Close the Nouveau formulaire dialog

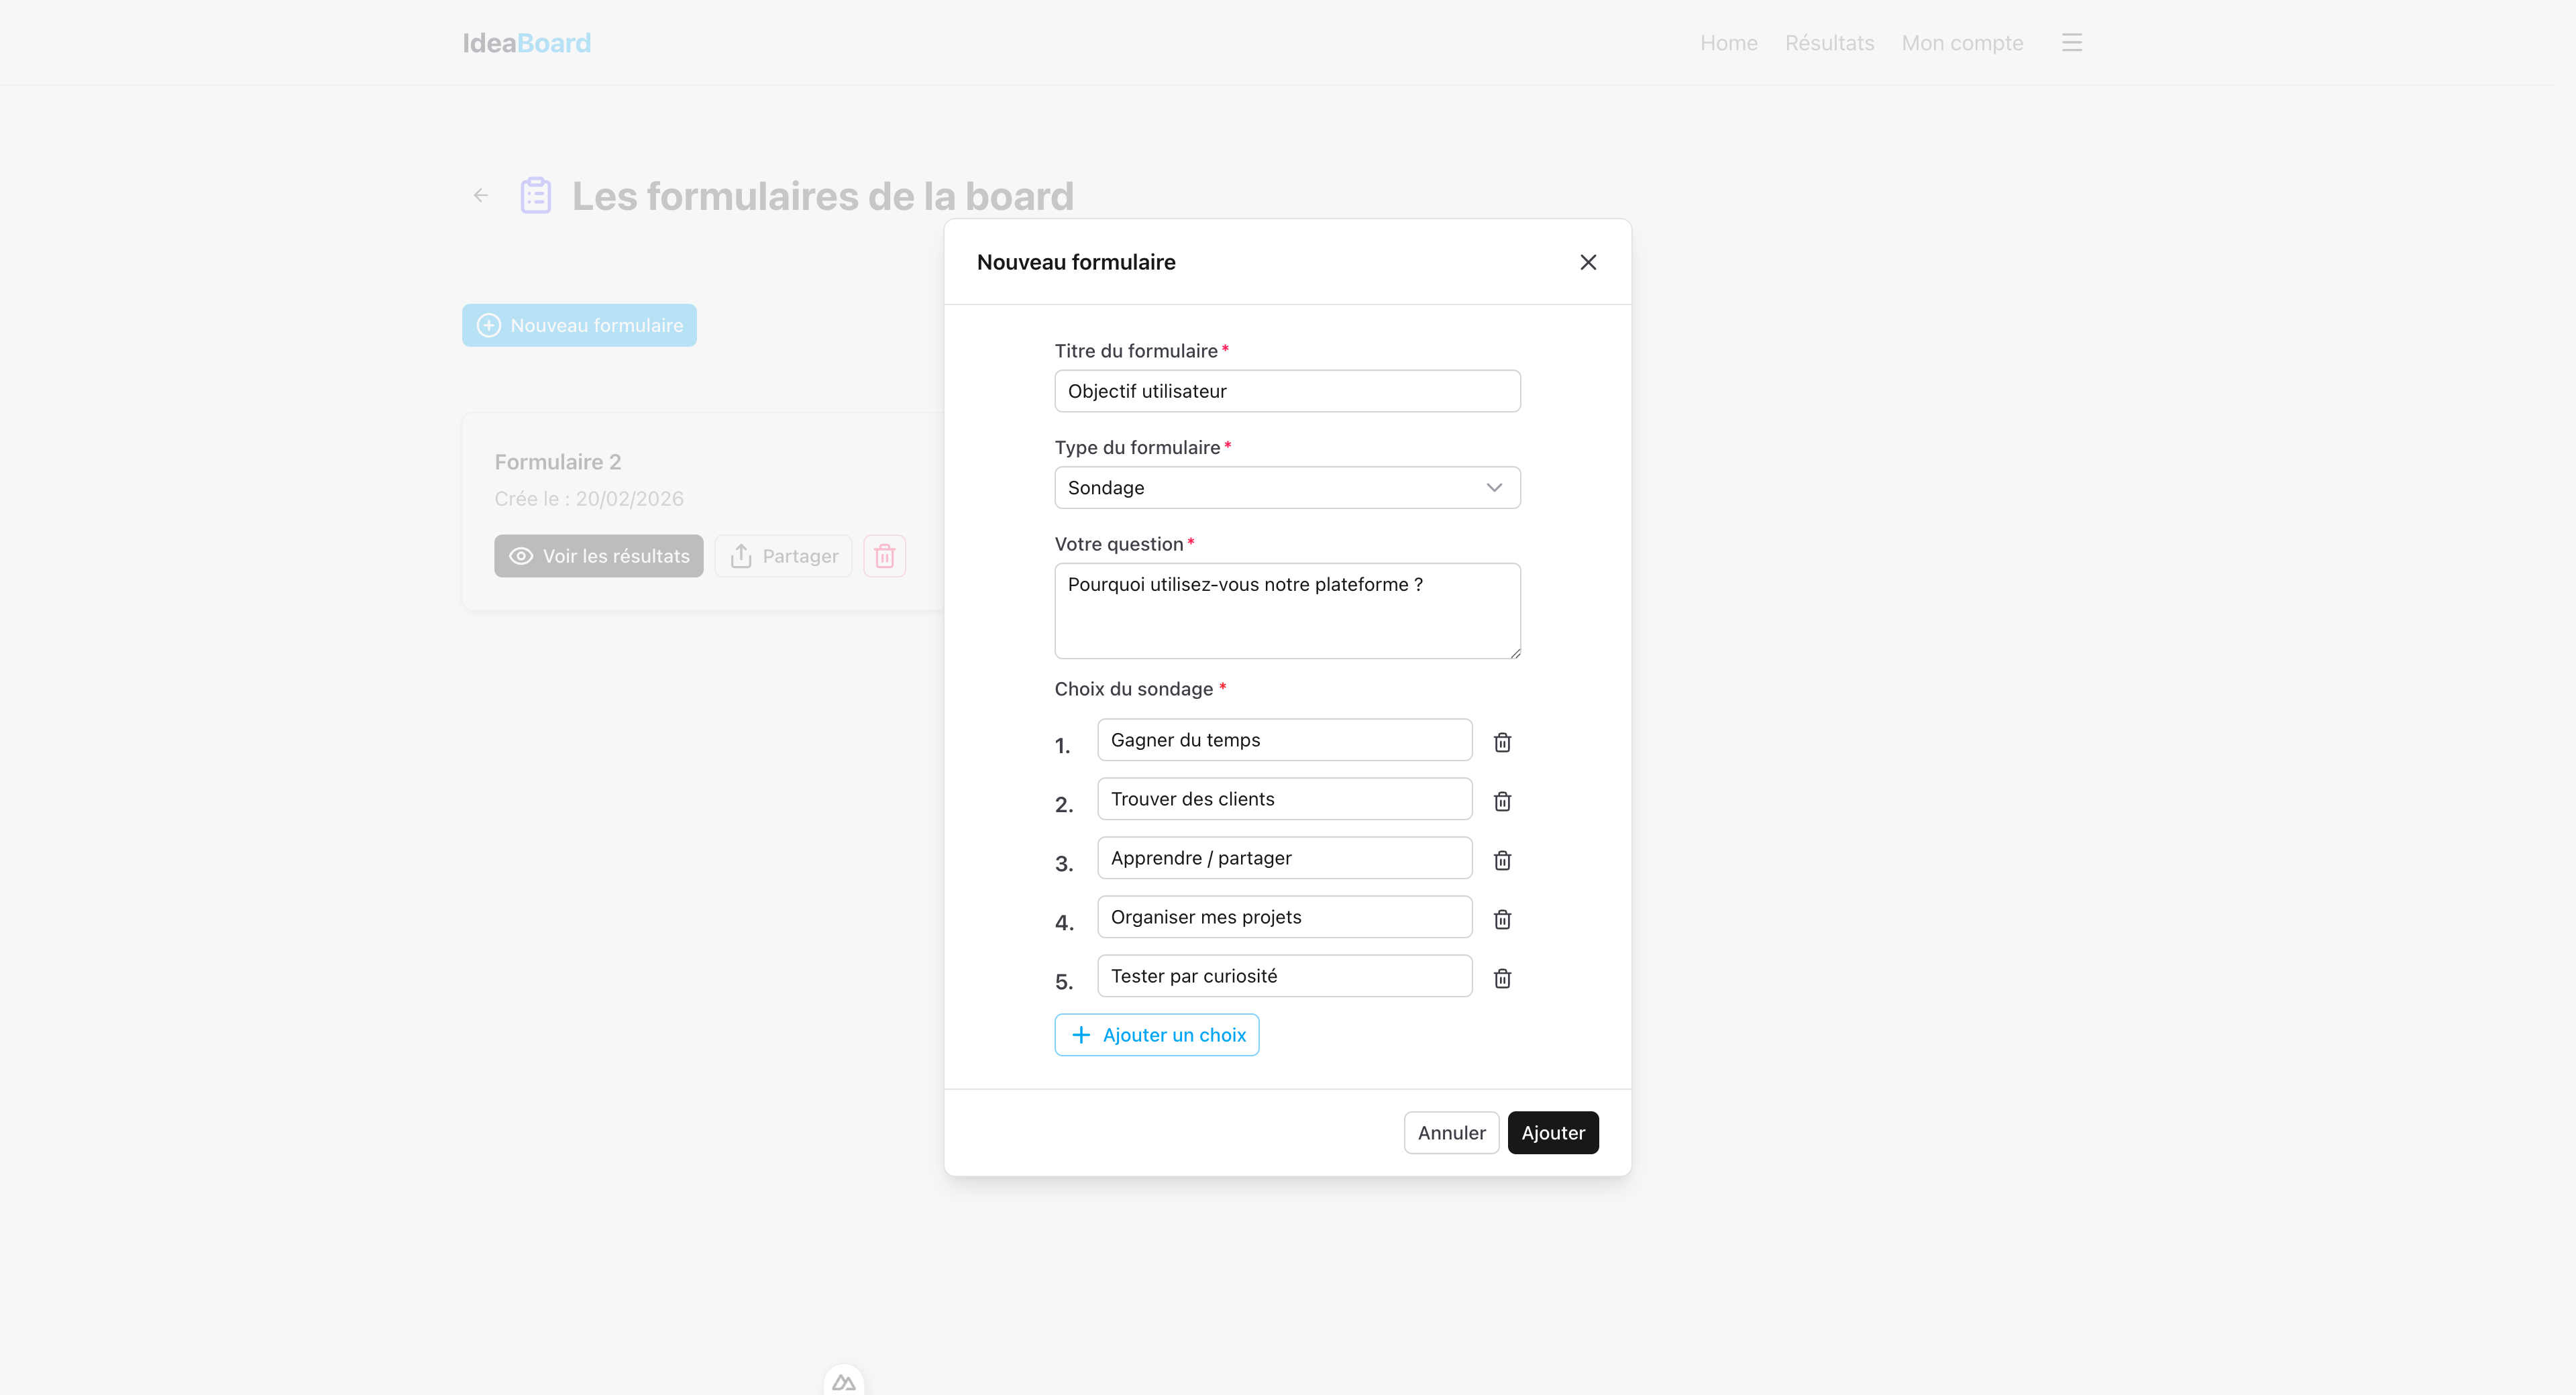click(x=1588, y=262)
